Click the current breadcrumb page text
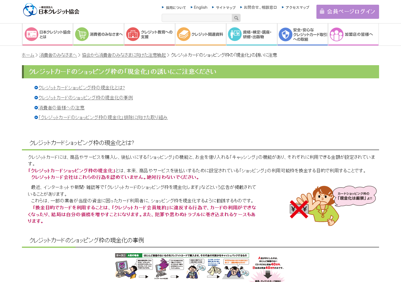The width and height of the screenshot is (401, 282). (x=224, y=55)
